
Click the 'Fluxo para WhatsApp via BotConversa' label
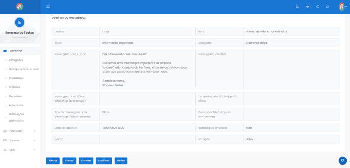(214, 114)
